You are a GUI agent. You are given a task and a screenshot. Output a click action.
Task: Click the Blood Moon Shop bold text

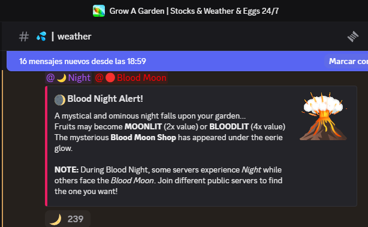(x=143, y=137)
